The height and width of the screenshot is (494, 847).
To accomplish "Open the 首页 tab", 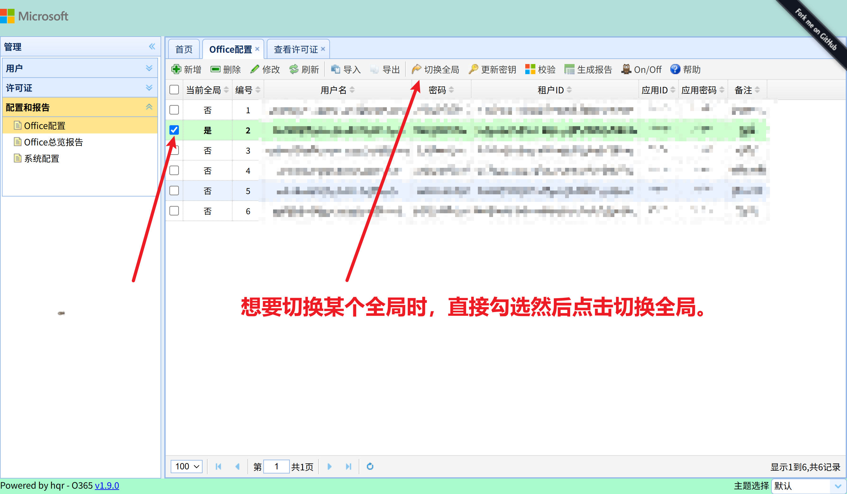I will coord(183,49).
